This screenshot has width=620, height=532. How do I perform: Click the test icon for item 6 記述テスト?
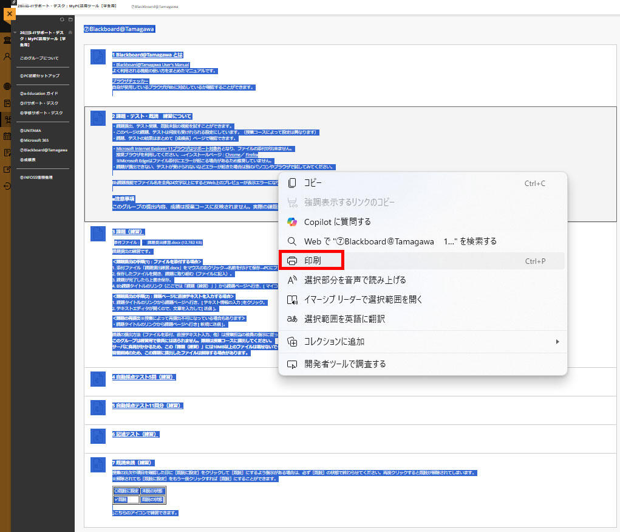[98, 436]
